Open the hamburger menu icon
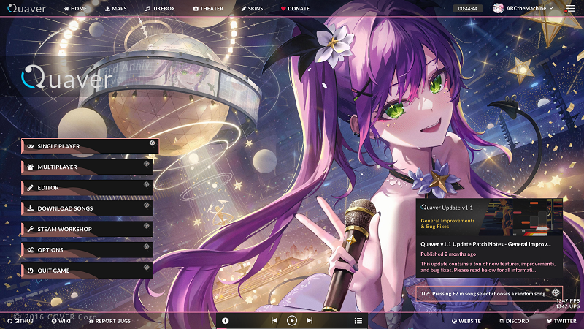Viewport: 584px width, 329px height. click(x=570, y=8)
